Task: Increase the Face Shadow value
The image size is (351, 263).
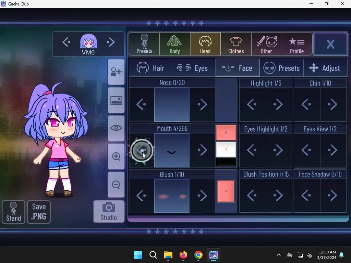Action: pyautogui.click(x=333, y=196)
